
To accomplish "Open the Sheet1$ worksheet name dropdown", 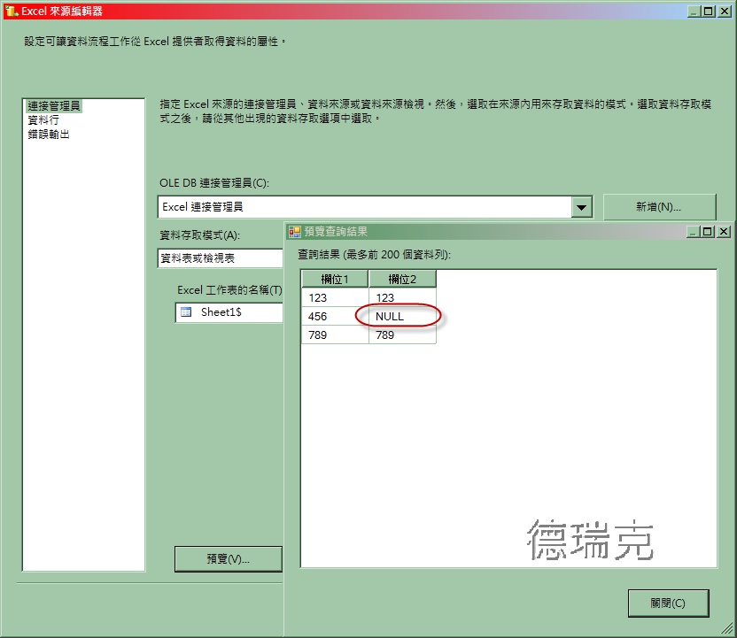I will (x=229, y=312).
